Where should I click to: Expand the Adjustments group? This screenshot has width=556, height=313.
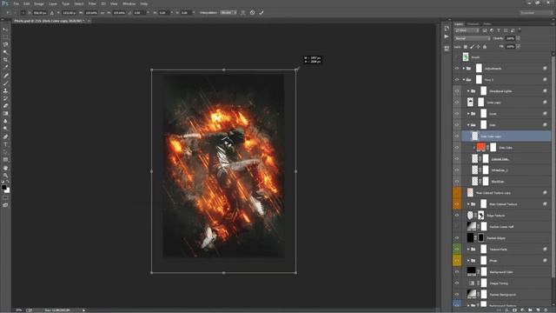coord(463,68)
